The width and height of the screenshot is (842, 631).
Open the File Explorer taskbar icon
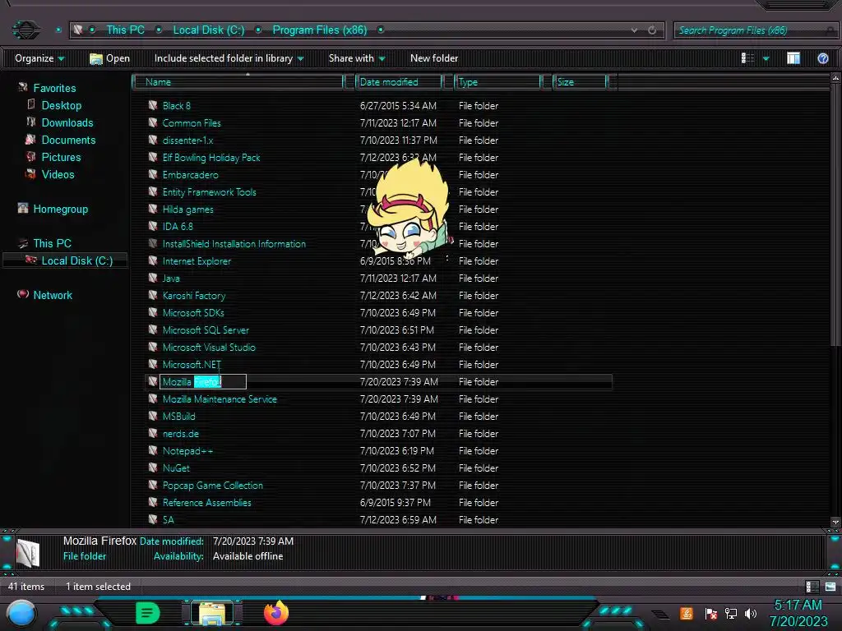coord(213,613)
